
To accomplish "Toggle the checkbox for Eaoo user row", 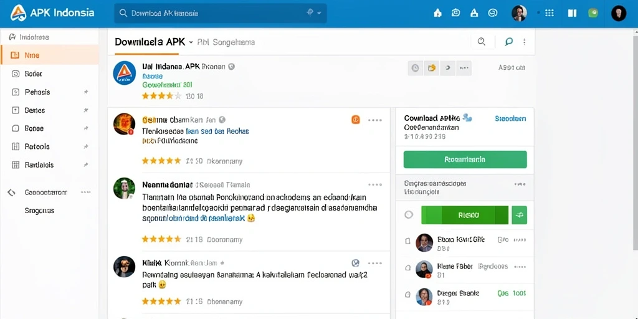I will [407, 241].
